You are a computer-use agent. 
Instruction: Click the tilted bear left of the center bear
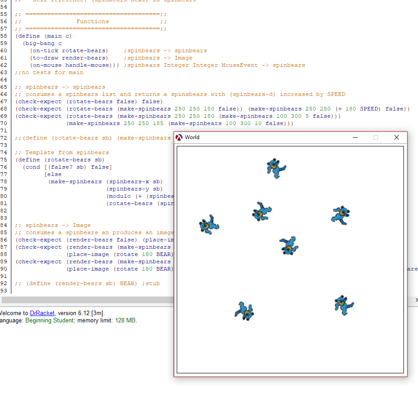coord(261,211)
